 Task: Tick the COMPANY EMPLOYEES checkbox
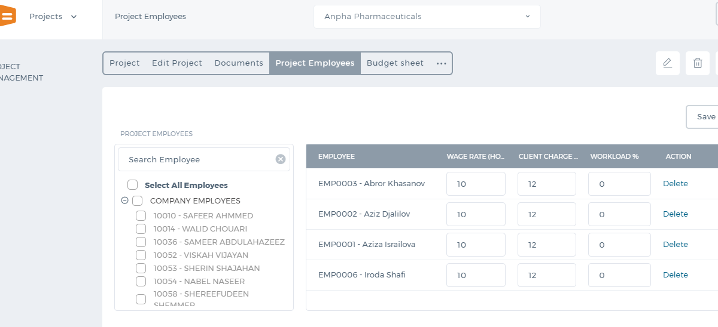pos(138,201)
